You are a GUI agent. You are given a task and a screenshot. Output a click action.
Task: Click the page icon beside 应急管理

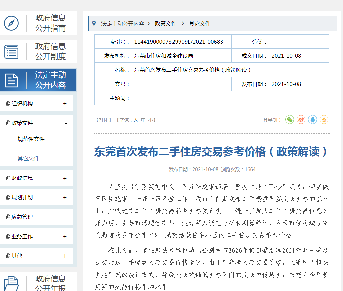click(8, 217)
